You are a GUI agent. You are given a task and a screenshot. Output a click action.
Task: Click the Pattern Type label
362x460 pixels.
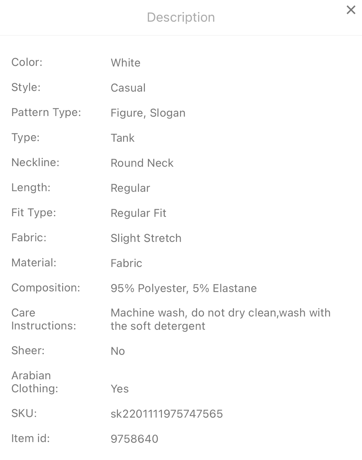[46, 112]
